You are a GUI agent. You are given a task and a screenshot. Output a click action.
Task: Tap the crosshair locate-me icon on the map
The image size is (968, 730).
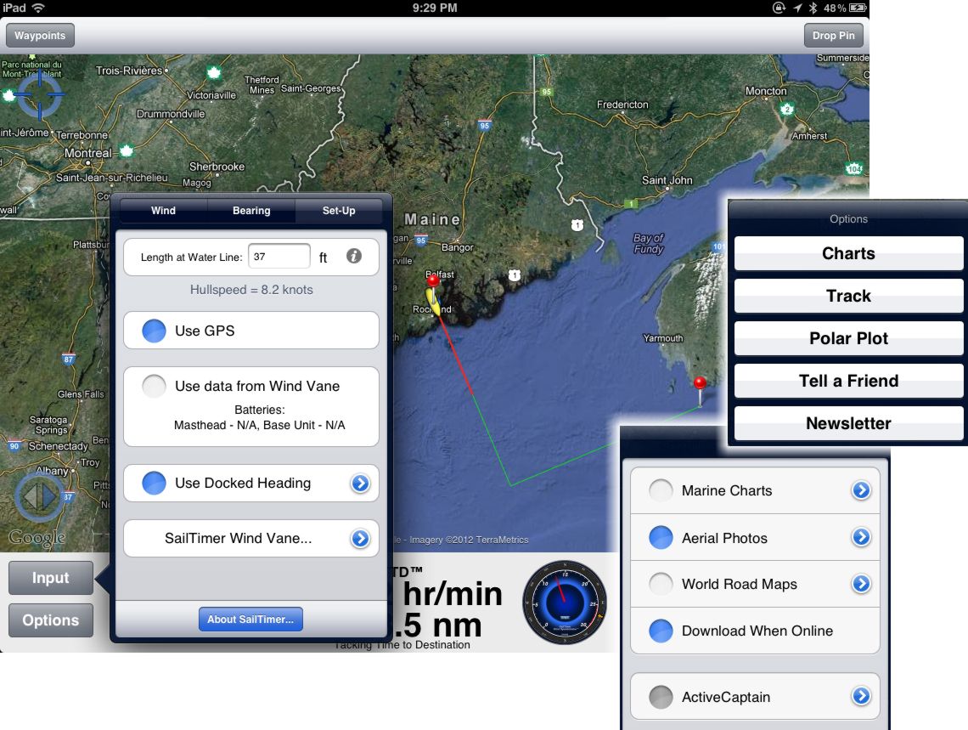[x=40, y=94]
